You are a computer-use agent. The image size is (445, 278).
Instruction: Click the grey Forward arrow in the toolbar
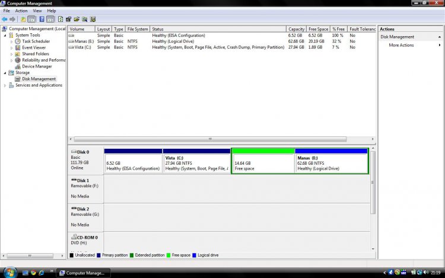(12, 20)
